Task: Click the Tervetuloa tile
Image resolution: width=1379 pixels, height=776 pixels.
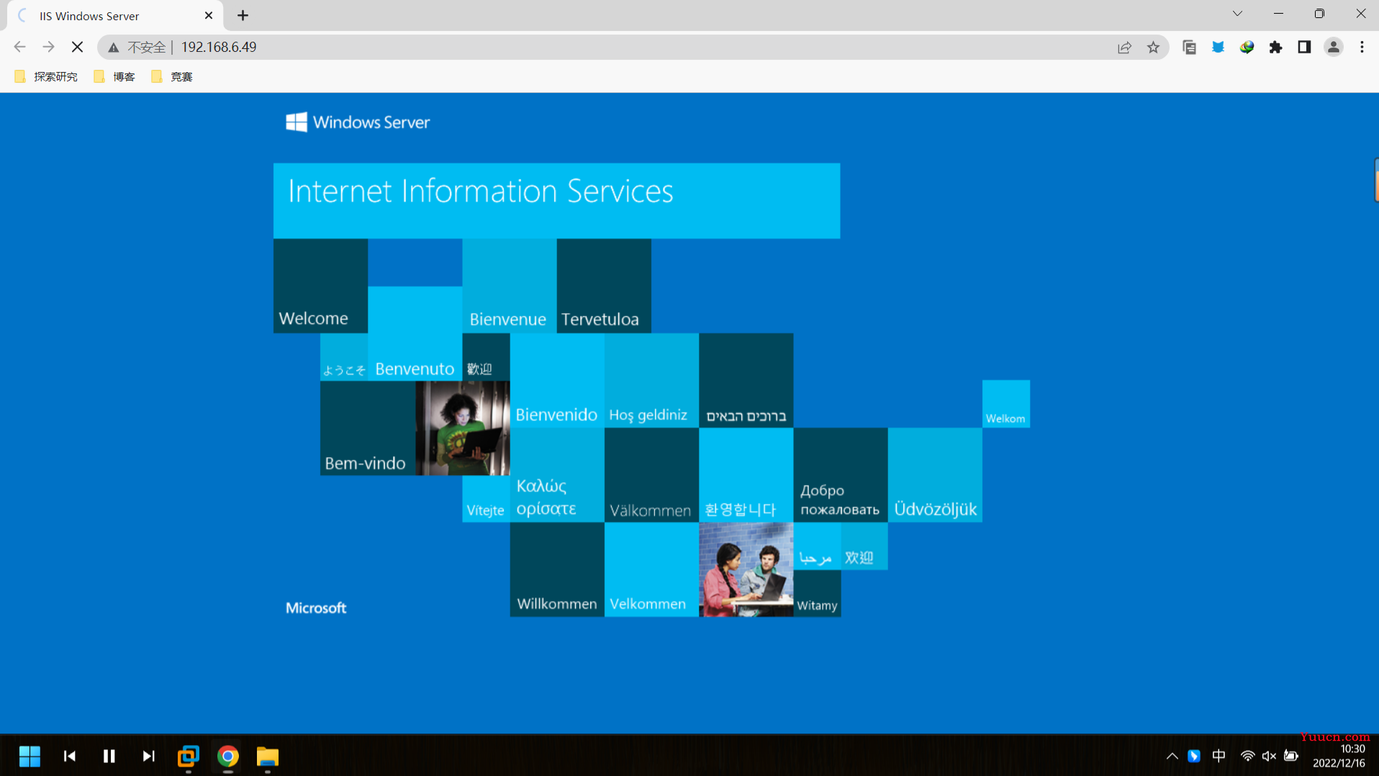Action: (604, 286)
